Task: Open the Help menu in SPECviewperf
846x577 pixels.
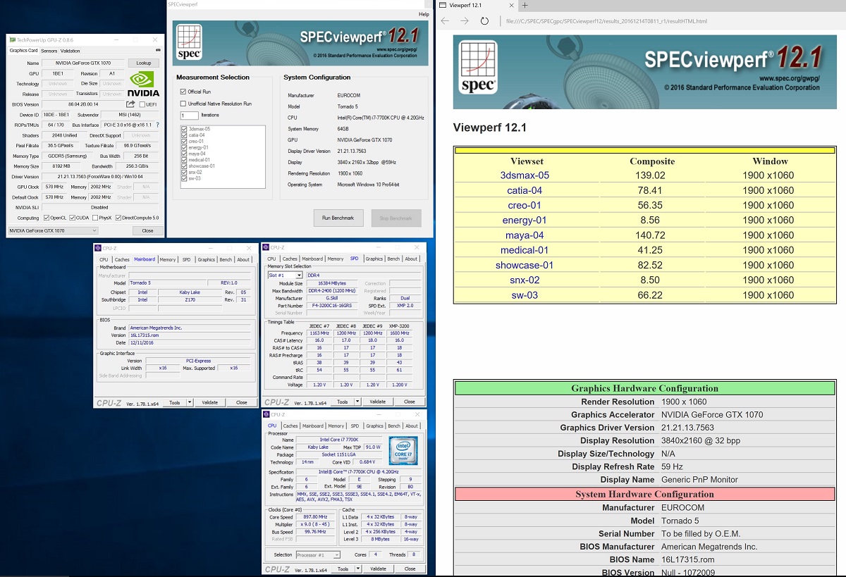Action: [x=424, y=14]
